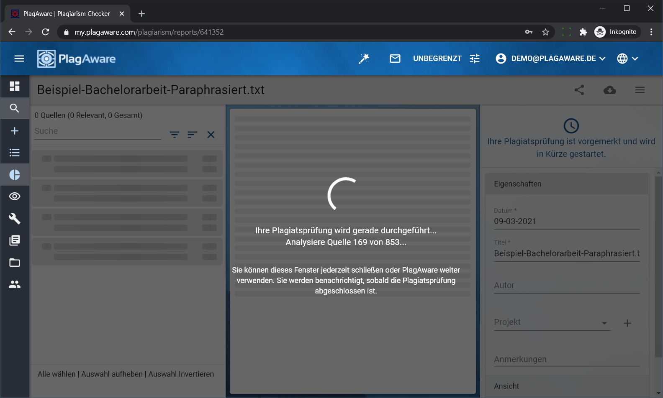Expand the globe language selector

point(627,59)
